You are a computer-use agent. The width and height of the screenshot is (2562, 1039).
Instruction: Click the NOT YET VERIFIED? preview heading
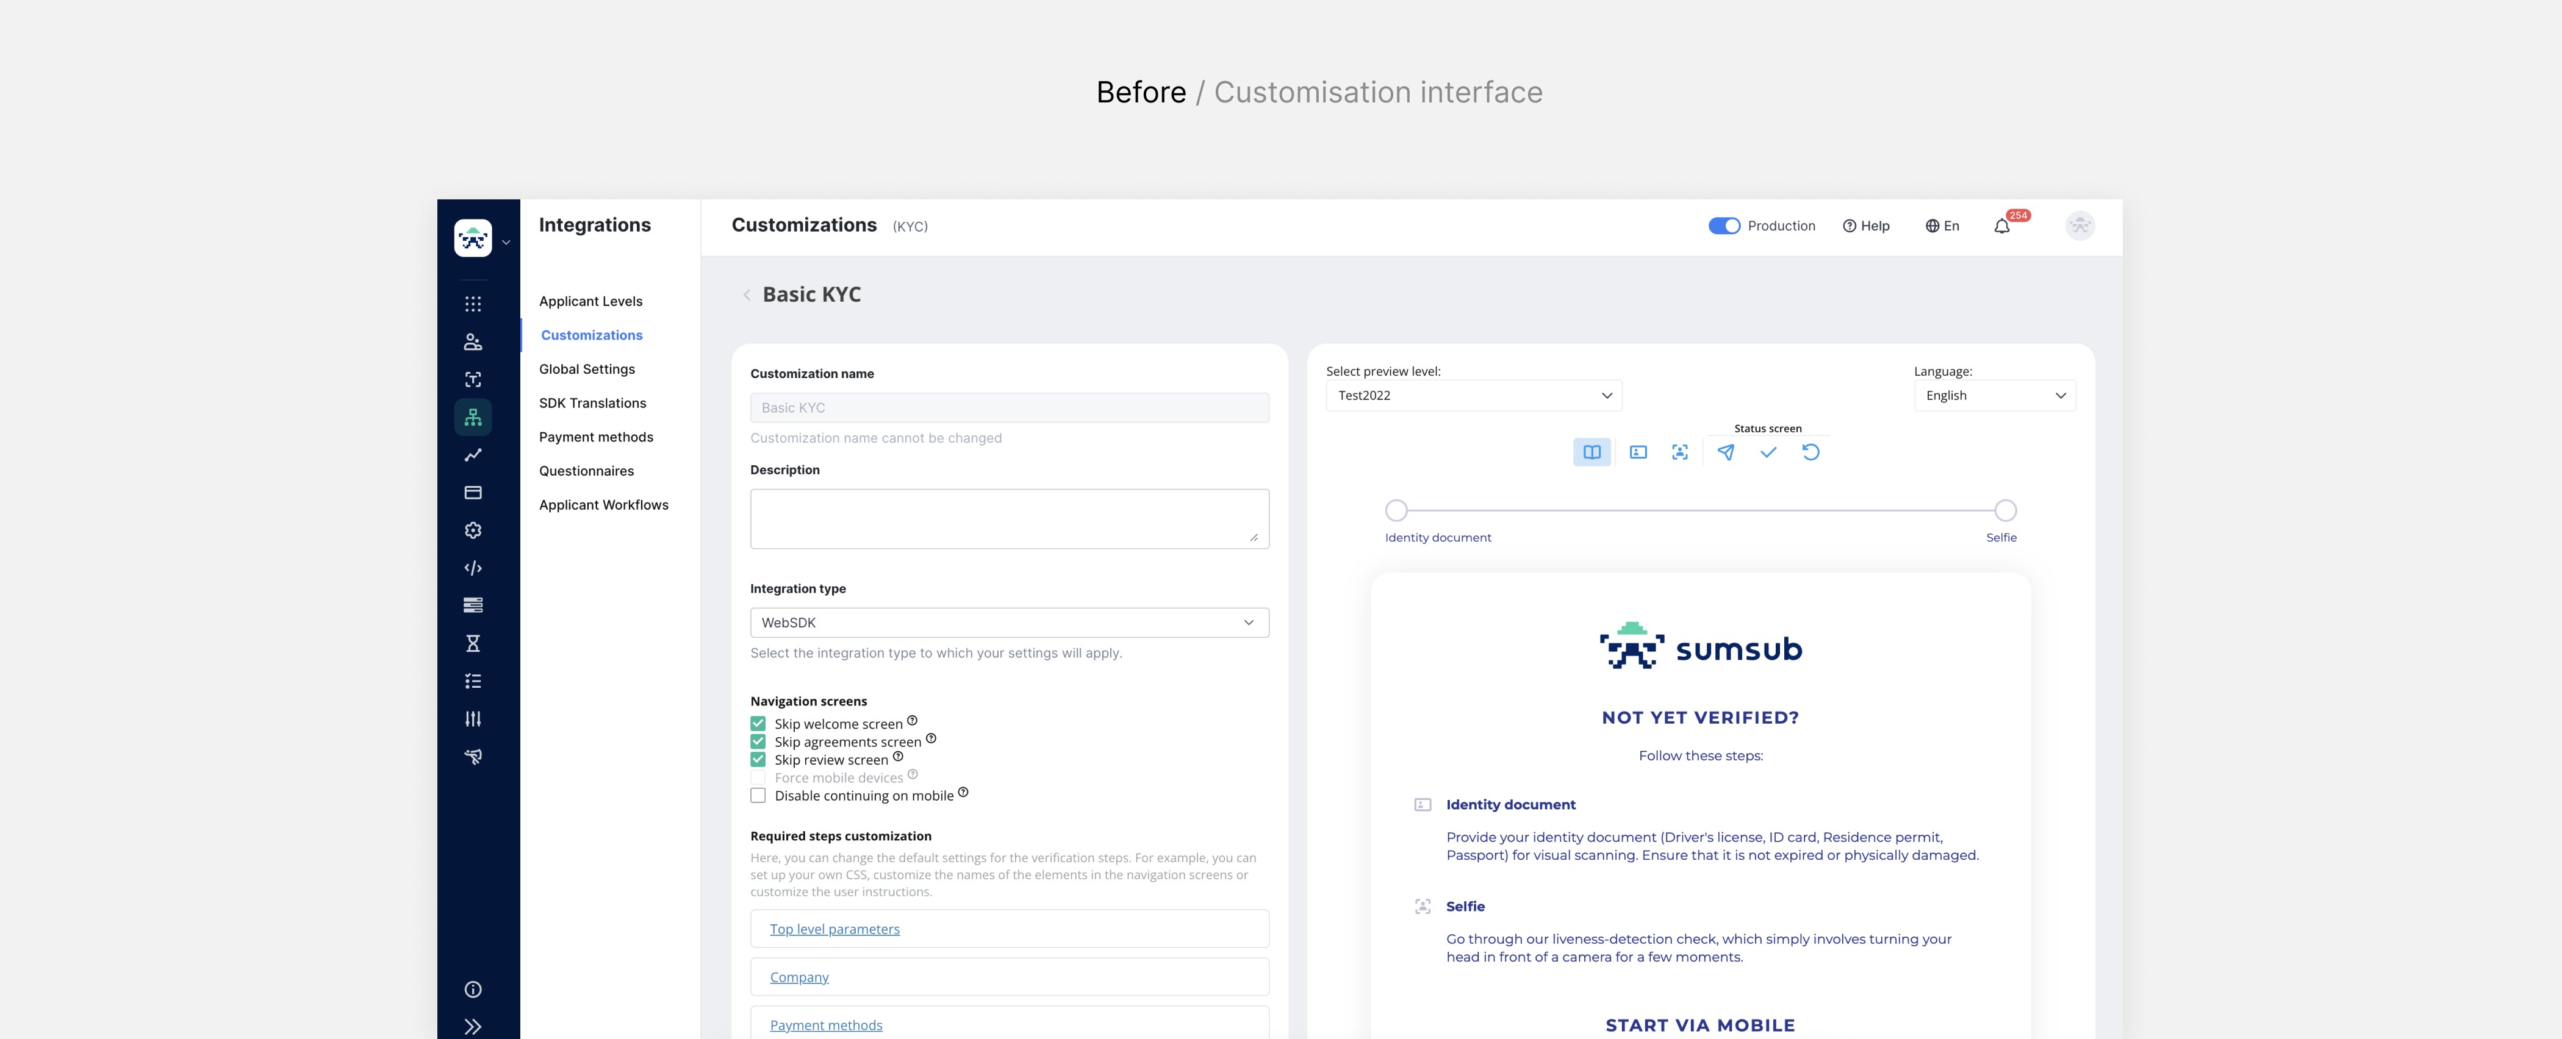(x=1701, y=718)
